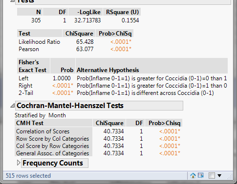Viewport: 237px width, 184px height.
Task: Click the Col Score by Row Categories p-value
Action: coord(170,146)
